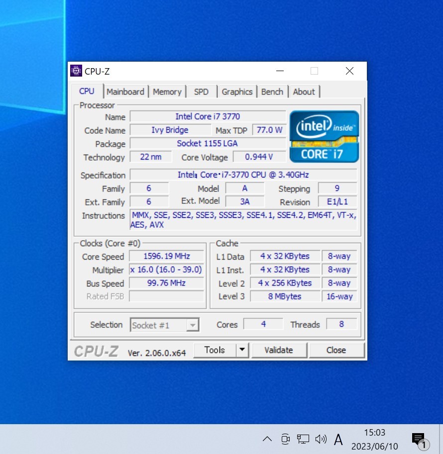Click the version text 'Ver. 2.06.0.x64'
The image size is (443, 454).
(157, 353)
